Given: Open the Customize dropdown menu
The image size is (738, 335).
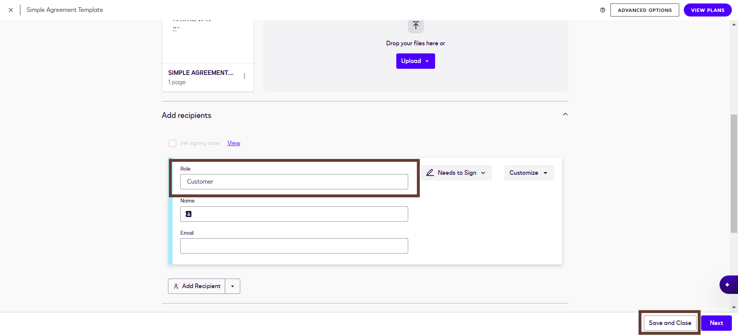Looking at the screenshot, I should 529,173.
